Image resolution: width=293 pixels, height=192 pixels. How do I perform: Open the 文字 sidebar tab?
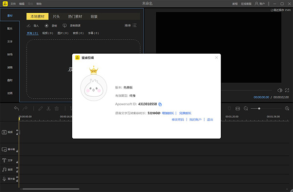click(10, 42)
